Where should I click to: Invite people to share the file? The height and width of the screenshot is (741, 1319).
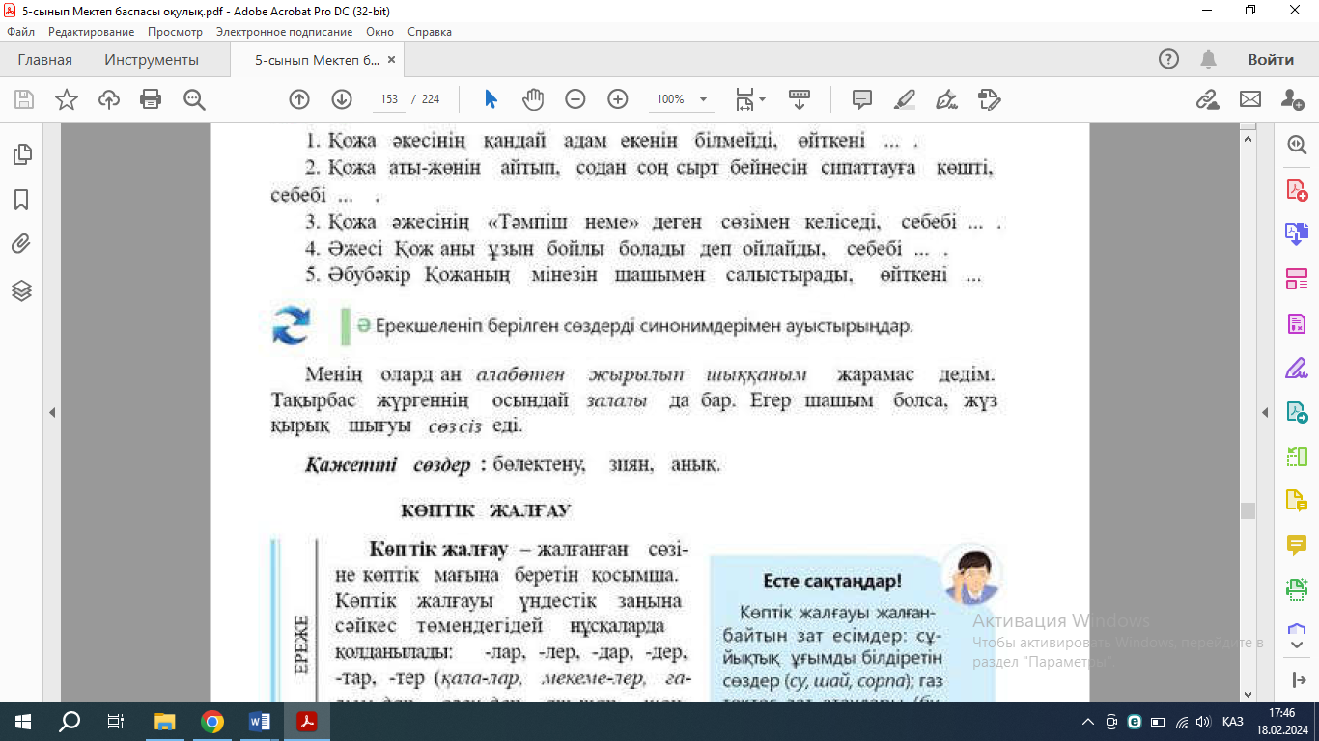[x=1292, y=99]
